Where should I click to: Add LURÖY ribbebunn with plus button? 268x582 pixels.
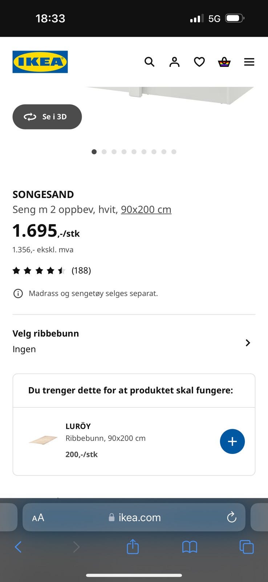[x=232, y=442]
